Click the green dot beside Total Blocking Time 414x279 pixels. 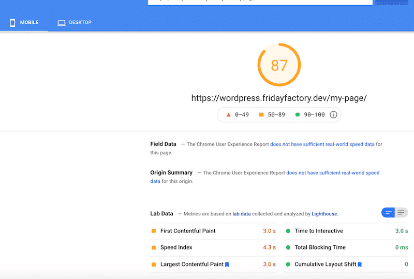click(288, 247)
